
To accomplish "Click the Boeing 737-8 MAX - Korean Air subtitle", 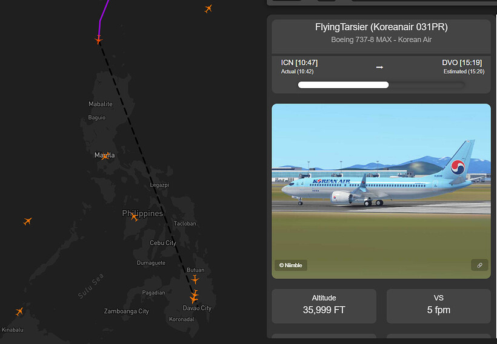I will [x=381, y=39].
